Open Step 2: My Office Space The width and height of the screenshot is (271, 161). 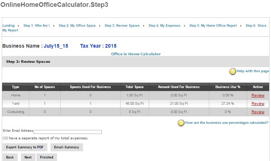pyautogui.click(x=77, y=26)
